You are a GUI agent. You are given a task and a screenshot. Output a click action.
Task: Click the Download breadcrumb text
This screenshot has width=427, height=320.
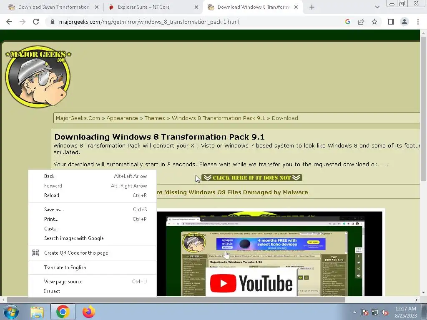point(285,118)
